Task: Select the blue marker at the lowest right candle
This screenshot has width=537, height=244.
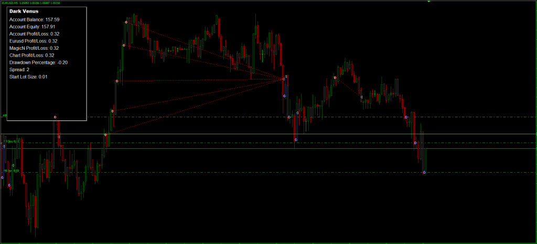Action: click(x=424, y=172)
